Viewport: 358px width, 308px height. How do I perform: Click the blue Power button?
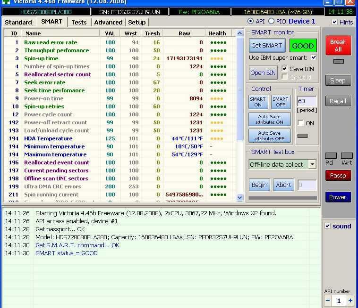pyautogui.click(x=338, y=197)
